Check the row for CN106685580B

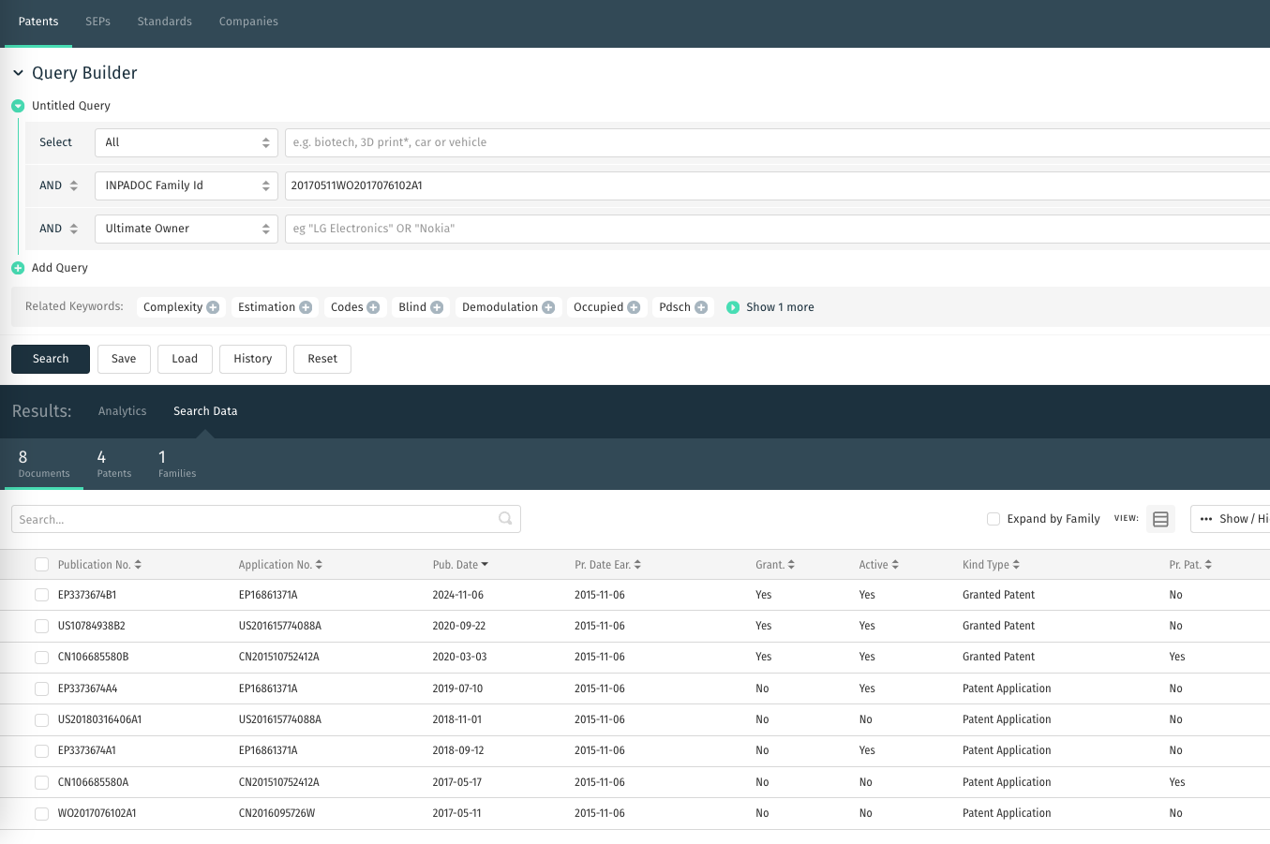[41, 658]
